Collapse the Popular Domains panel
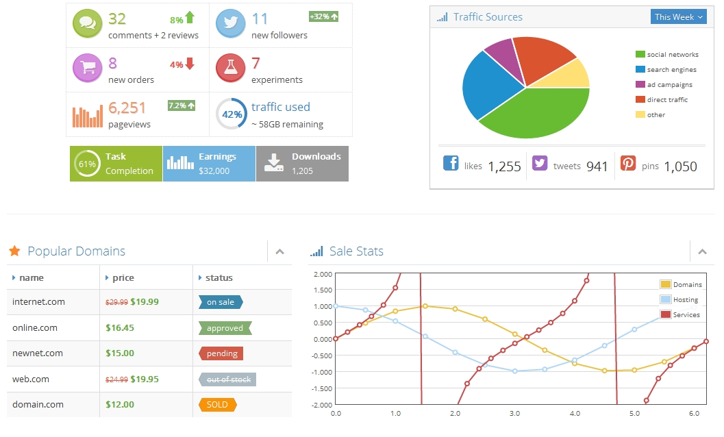This screenshot has height=437, width=724. 280,252
